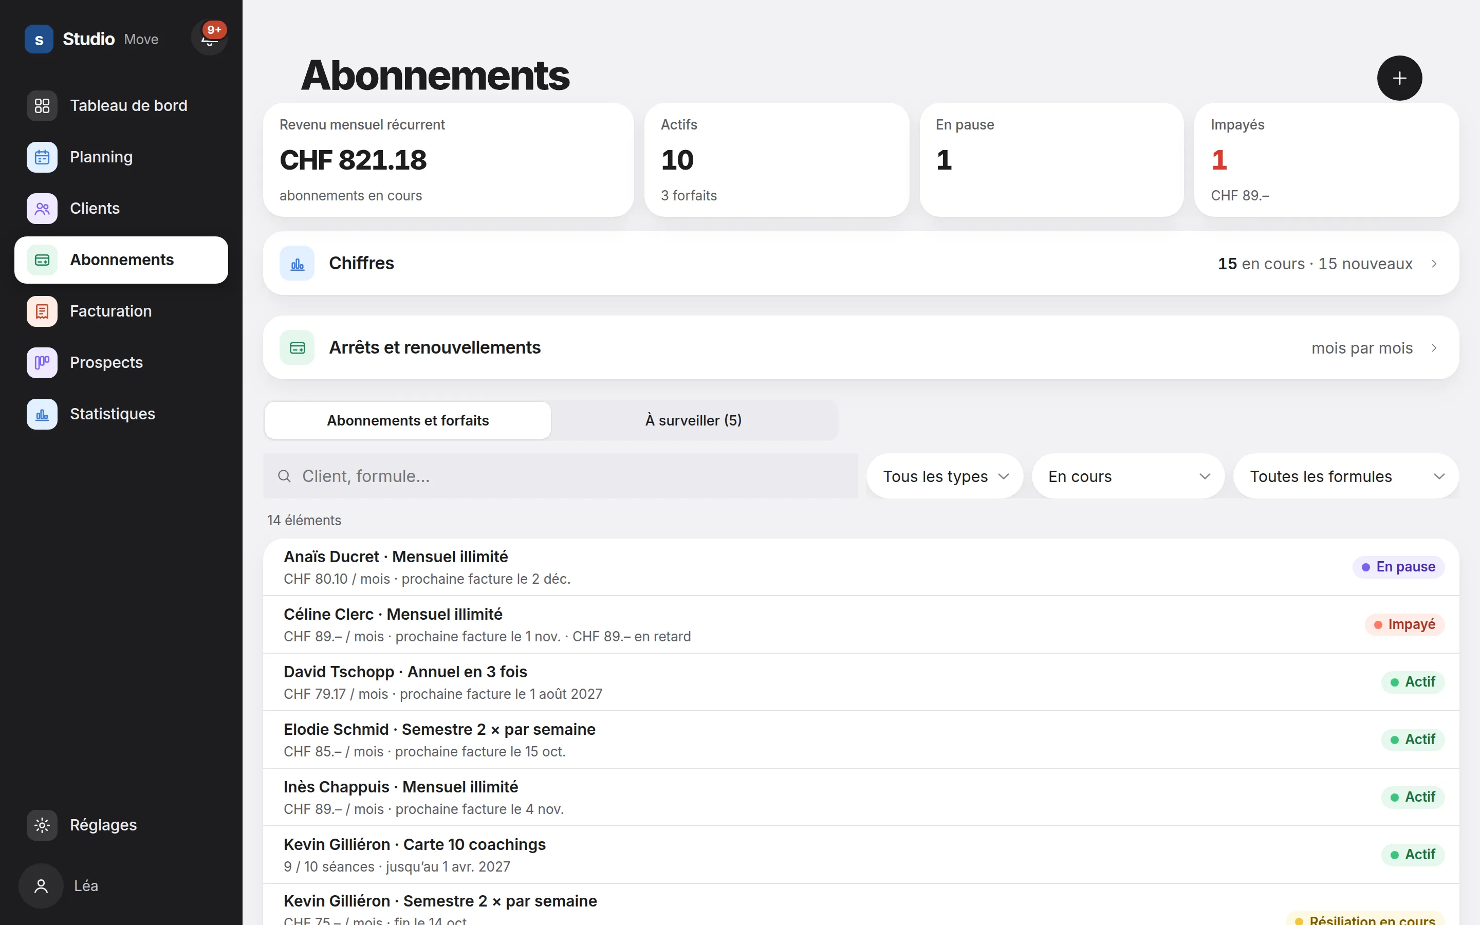
Task: Open Anaïs Ducret Mensuel illimité row
Action: tap(861, 567)
